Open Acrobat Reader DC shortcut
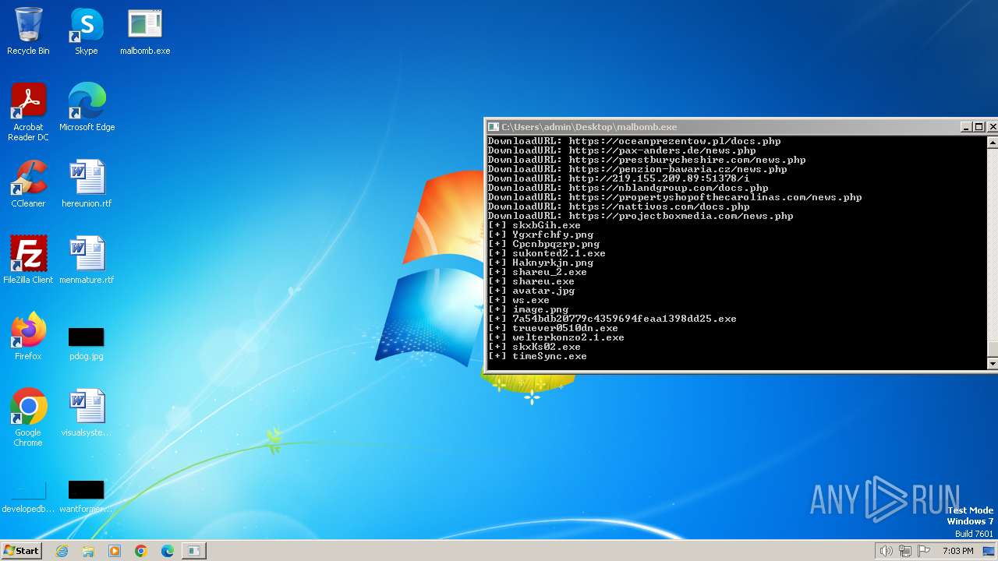Image resolution: width=998 pixels, height=561 pixels. [28, 112]
